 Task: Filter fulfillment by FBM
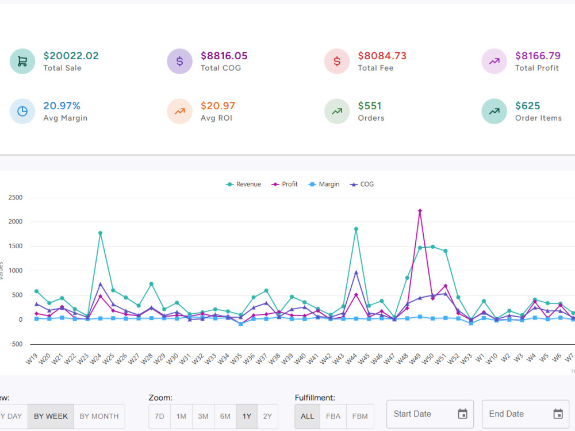point(360,416)
